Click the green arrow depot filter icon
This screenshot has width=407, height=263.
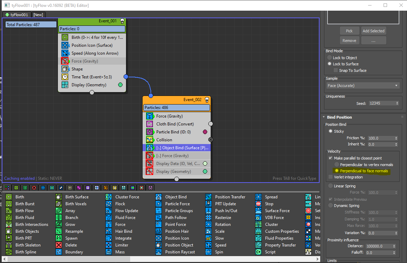click(x=132, y=188)
